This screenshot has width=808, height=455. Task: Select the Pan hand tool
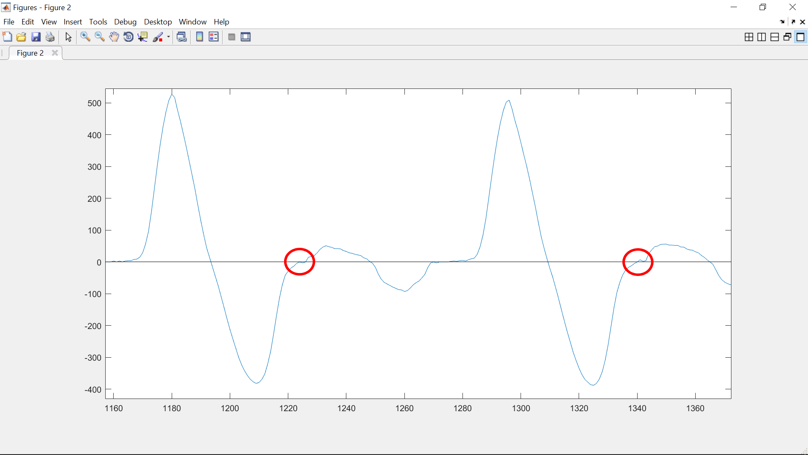(x=114, y=37)
